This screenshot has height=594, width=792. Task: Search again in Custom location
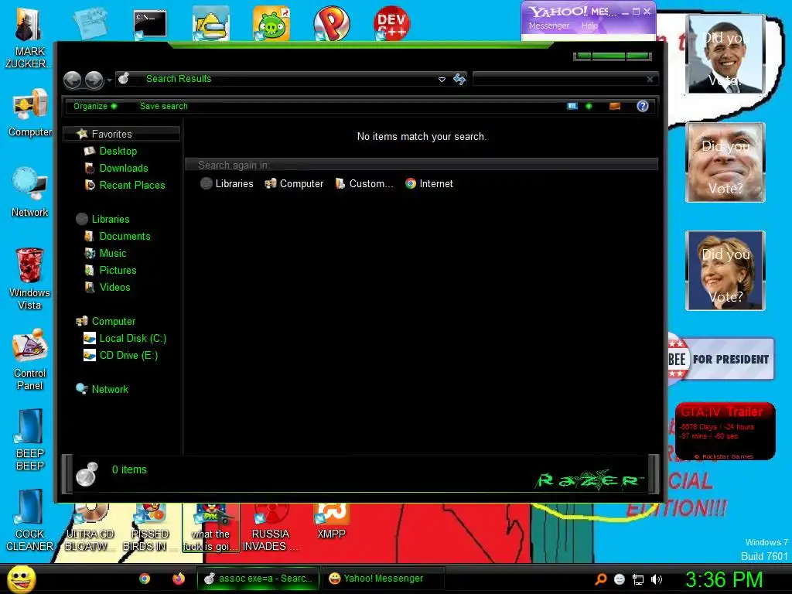coord(364,184)
